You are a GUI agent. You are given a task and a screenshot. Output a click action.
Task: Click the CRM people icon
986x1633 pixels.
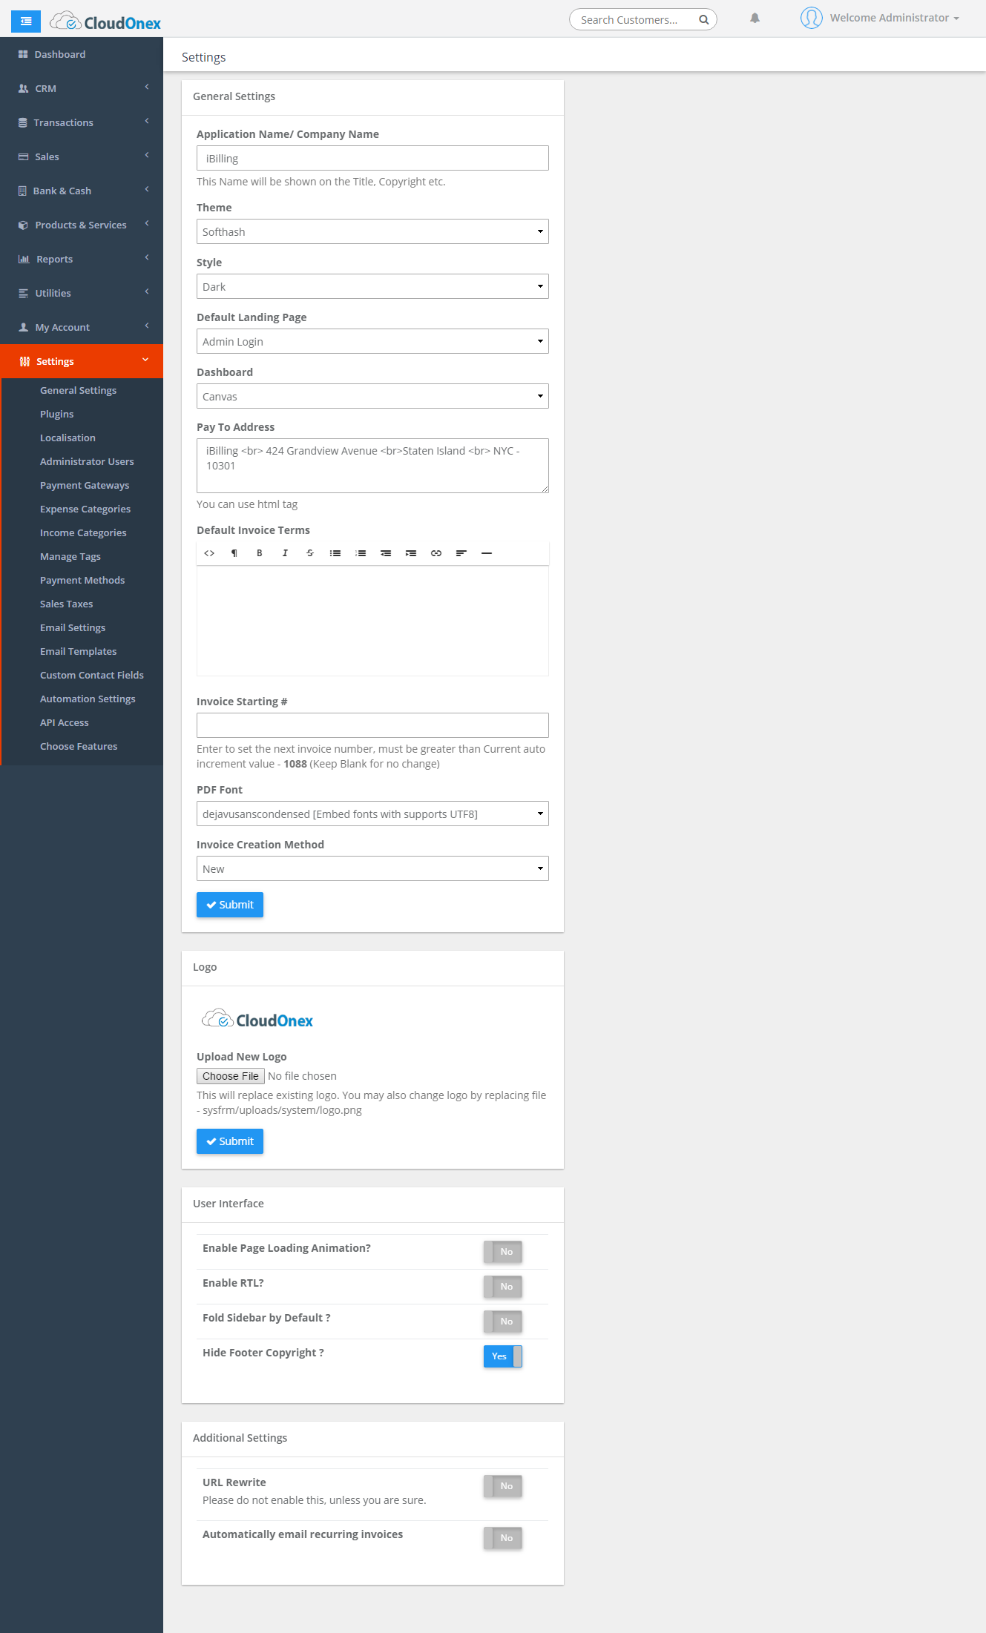tap(23, 88)
